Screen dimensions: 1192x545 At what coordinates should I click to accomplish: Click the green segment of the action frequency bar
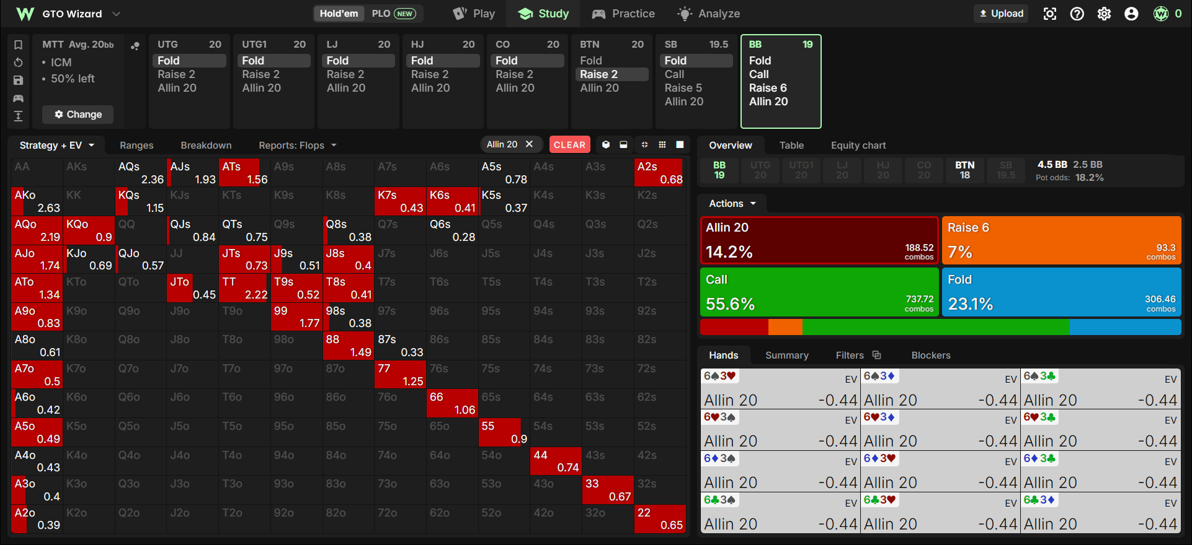pos(936,327)
